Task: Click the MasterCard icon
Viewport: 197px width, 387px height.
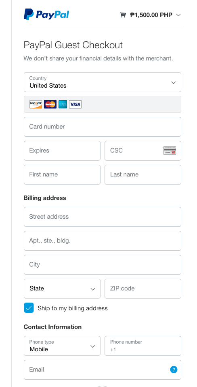Action: coord(50,104)
